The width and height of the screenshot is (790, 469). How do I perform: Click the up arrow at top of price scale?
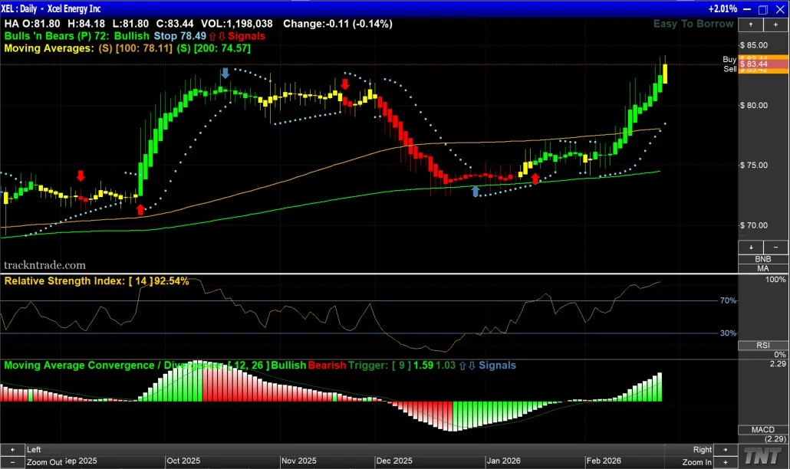tap(751, 24)
